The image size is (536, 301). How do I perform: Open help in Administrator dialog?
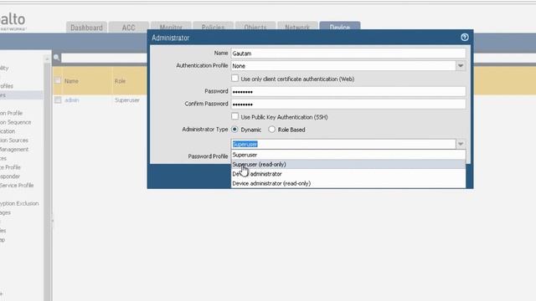point(464,37)
